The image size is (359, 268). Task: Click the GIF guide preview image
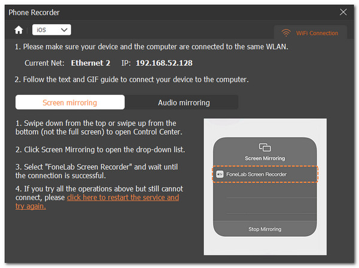point(265,186)
